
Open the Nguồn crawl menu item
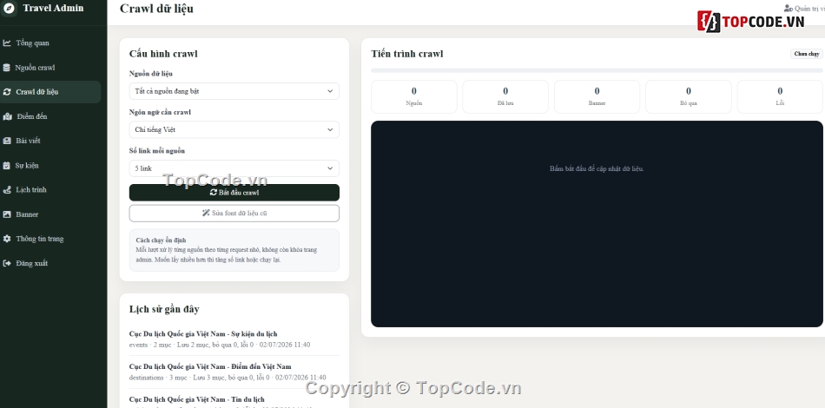point(50,68)
